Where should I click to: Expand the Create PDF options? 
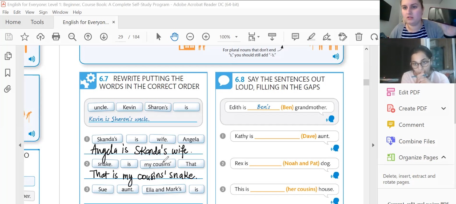(x=443, y=108)
